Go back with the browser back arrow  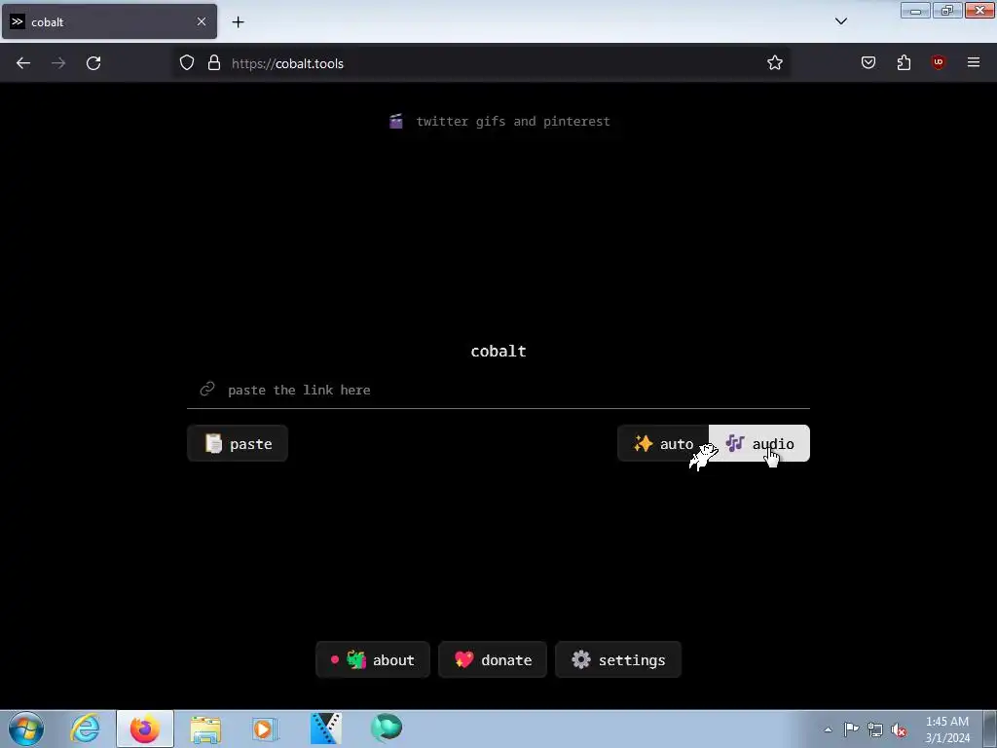coord(23,63)
